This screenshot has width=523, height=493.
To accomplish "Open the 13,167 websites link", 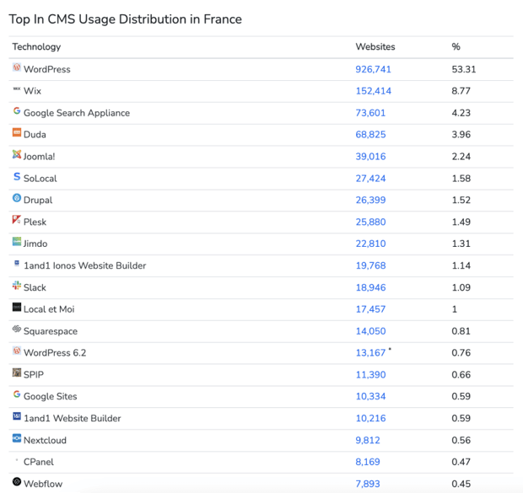I will pyautogui.click(x=370, y=353).
